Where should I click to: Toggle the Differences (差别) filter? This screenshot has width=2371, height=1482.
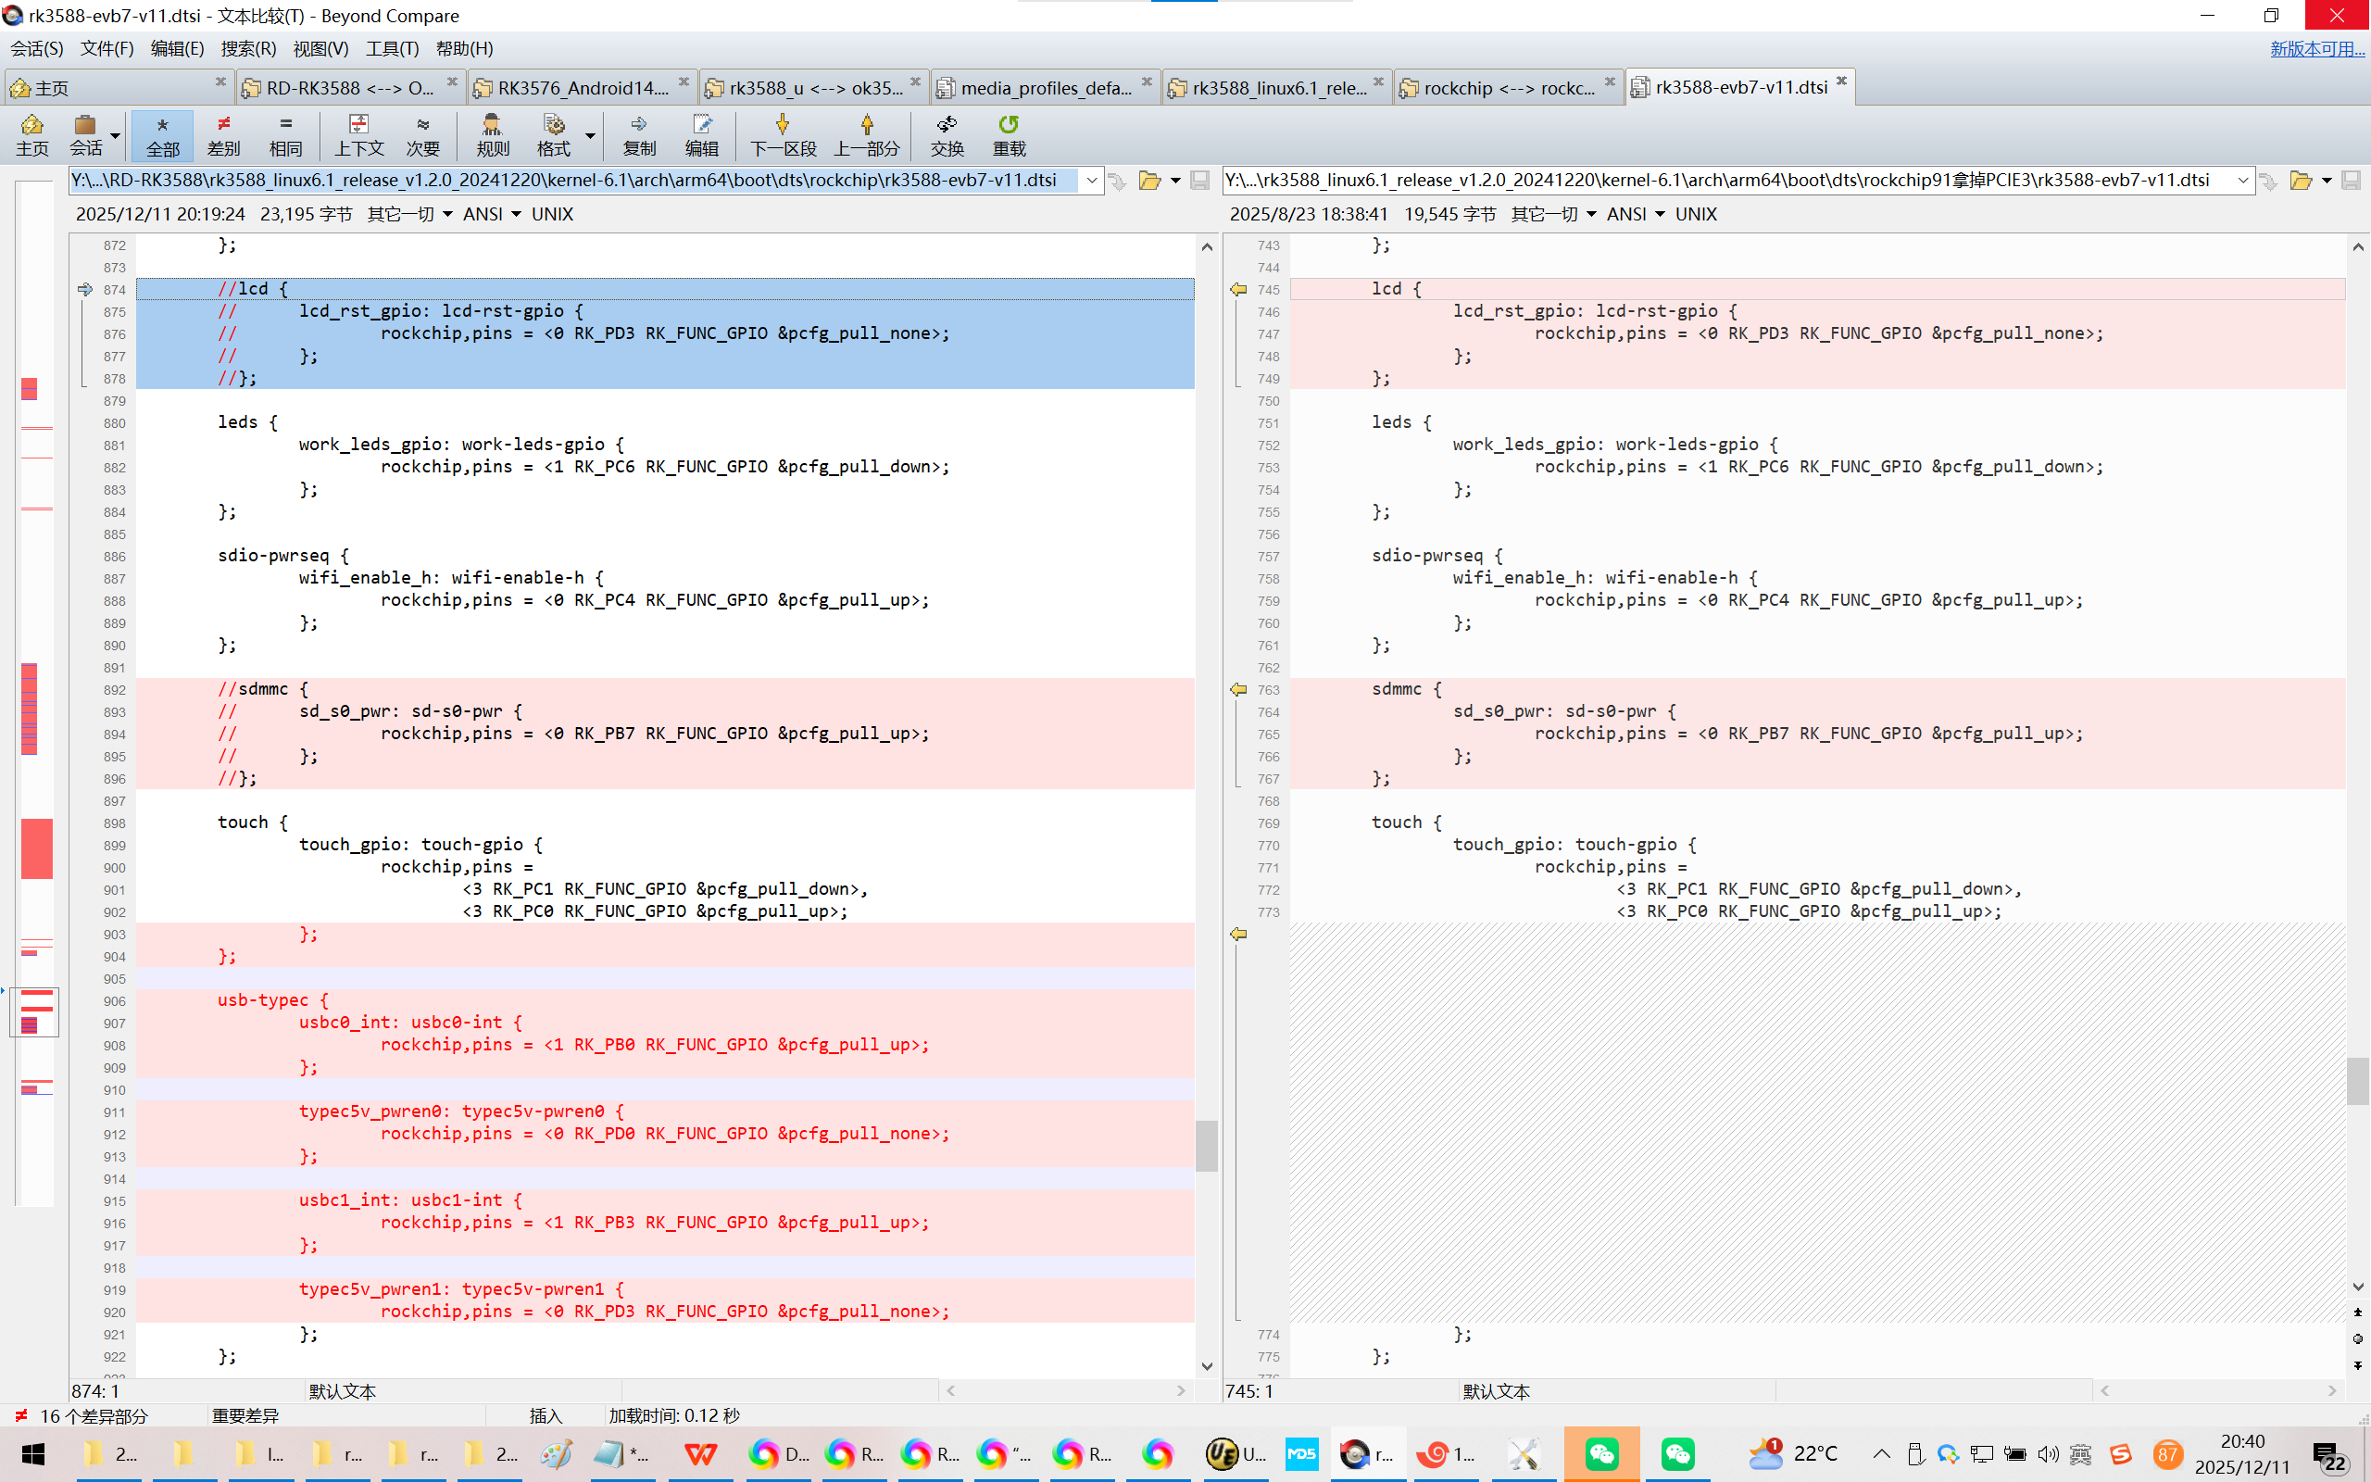point(223,134)
